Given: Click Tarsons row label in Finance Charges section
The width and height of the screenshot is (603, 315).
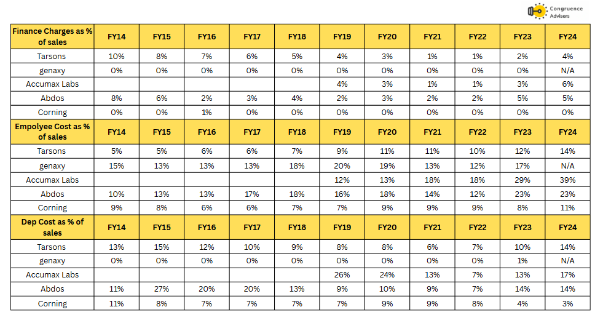Looking at the screenshot, I should (52, 56).
